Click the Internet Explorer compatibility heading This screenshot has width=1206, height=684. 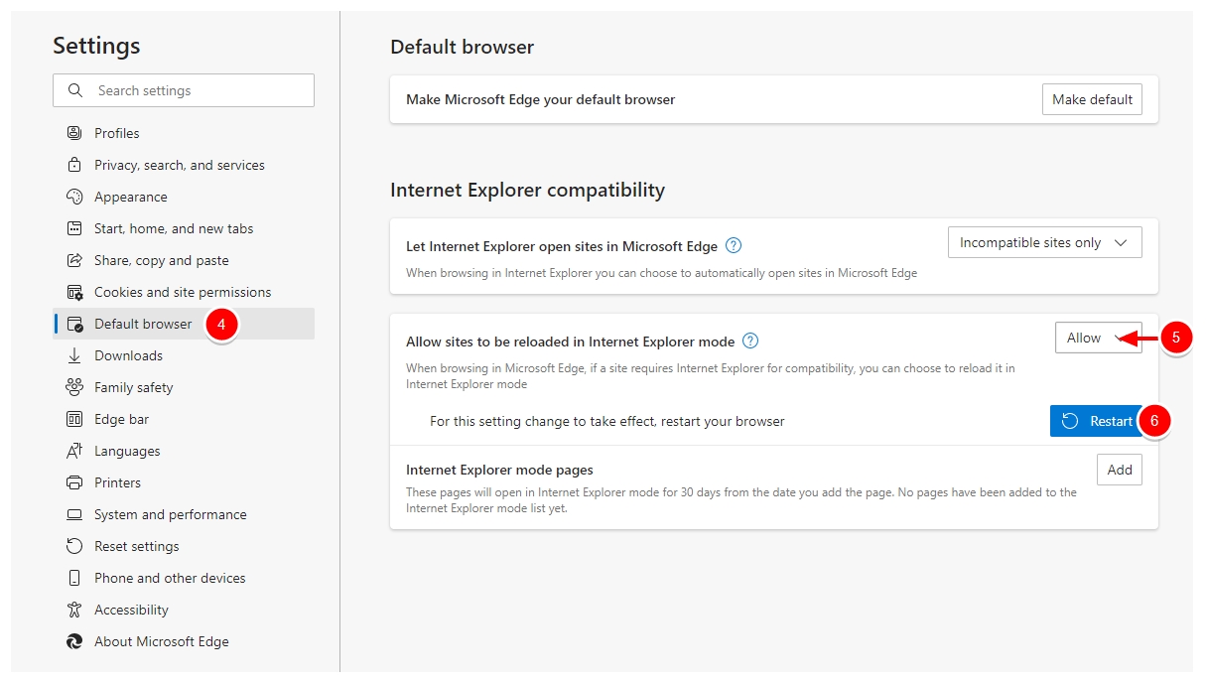[527, 190]
